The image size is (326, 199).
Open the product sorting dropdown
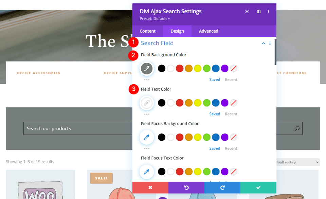pyautogui.click(x=297, y=162)
